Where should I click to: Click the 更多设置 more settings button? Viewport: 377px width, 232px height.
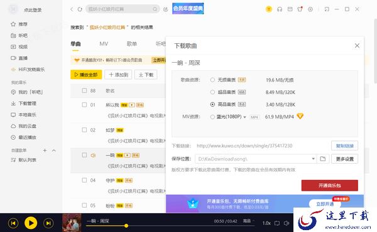(x=344, y=159)
